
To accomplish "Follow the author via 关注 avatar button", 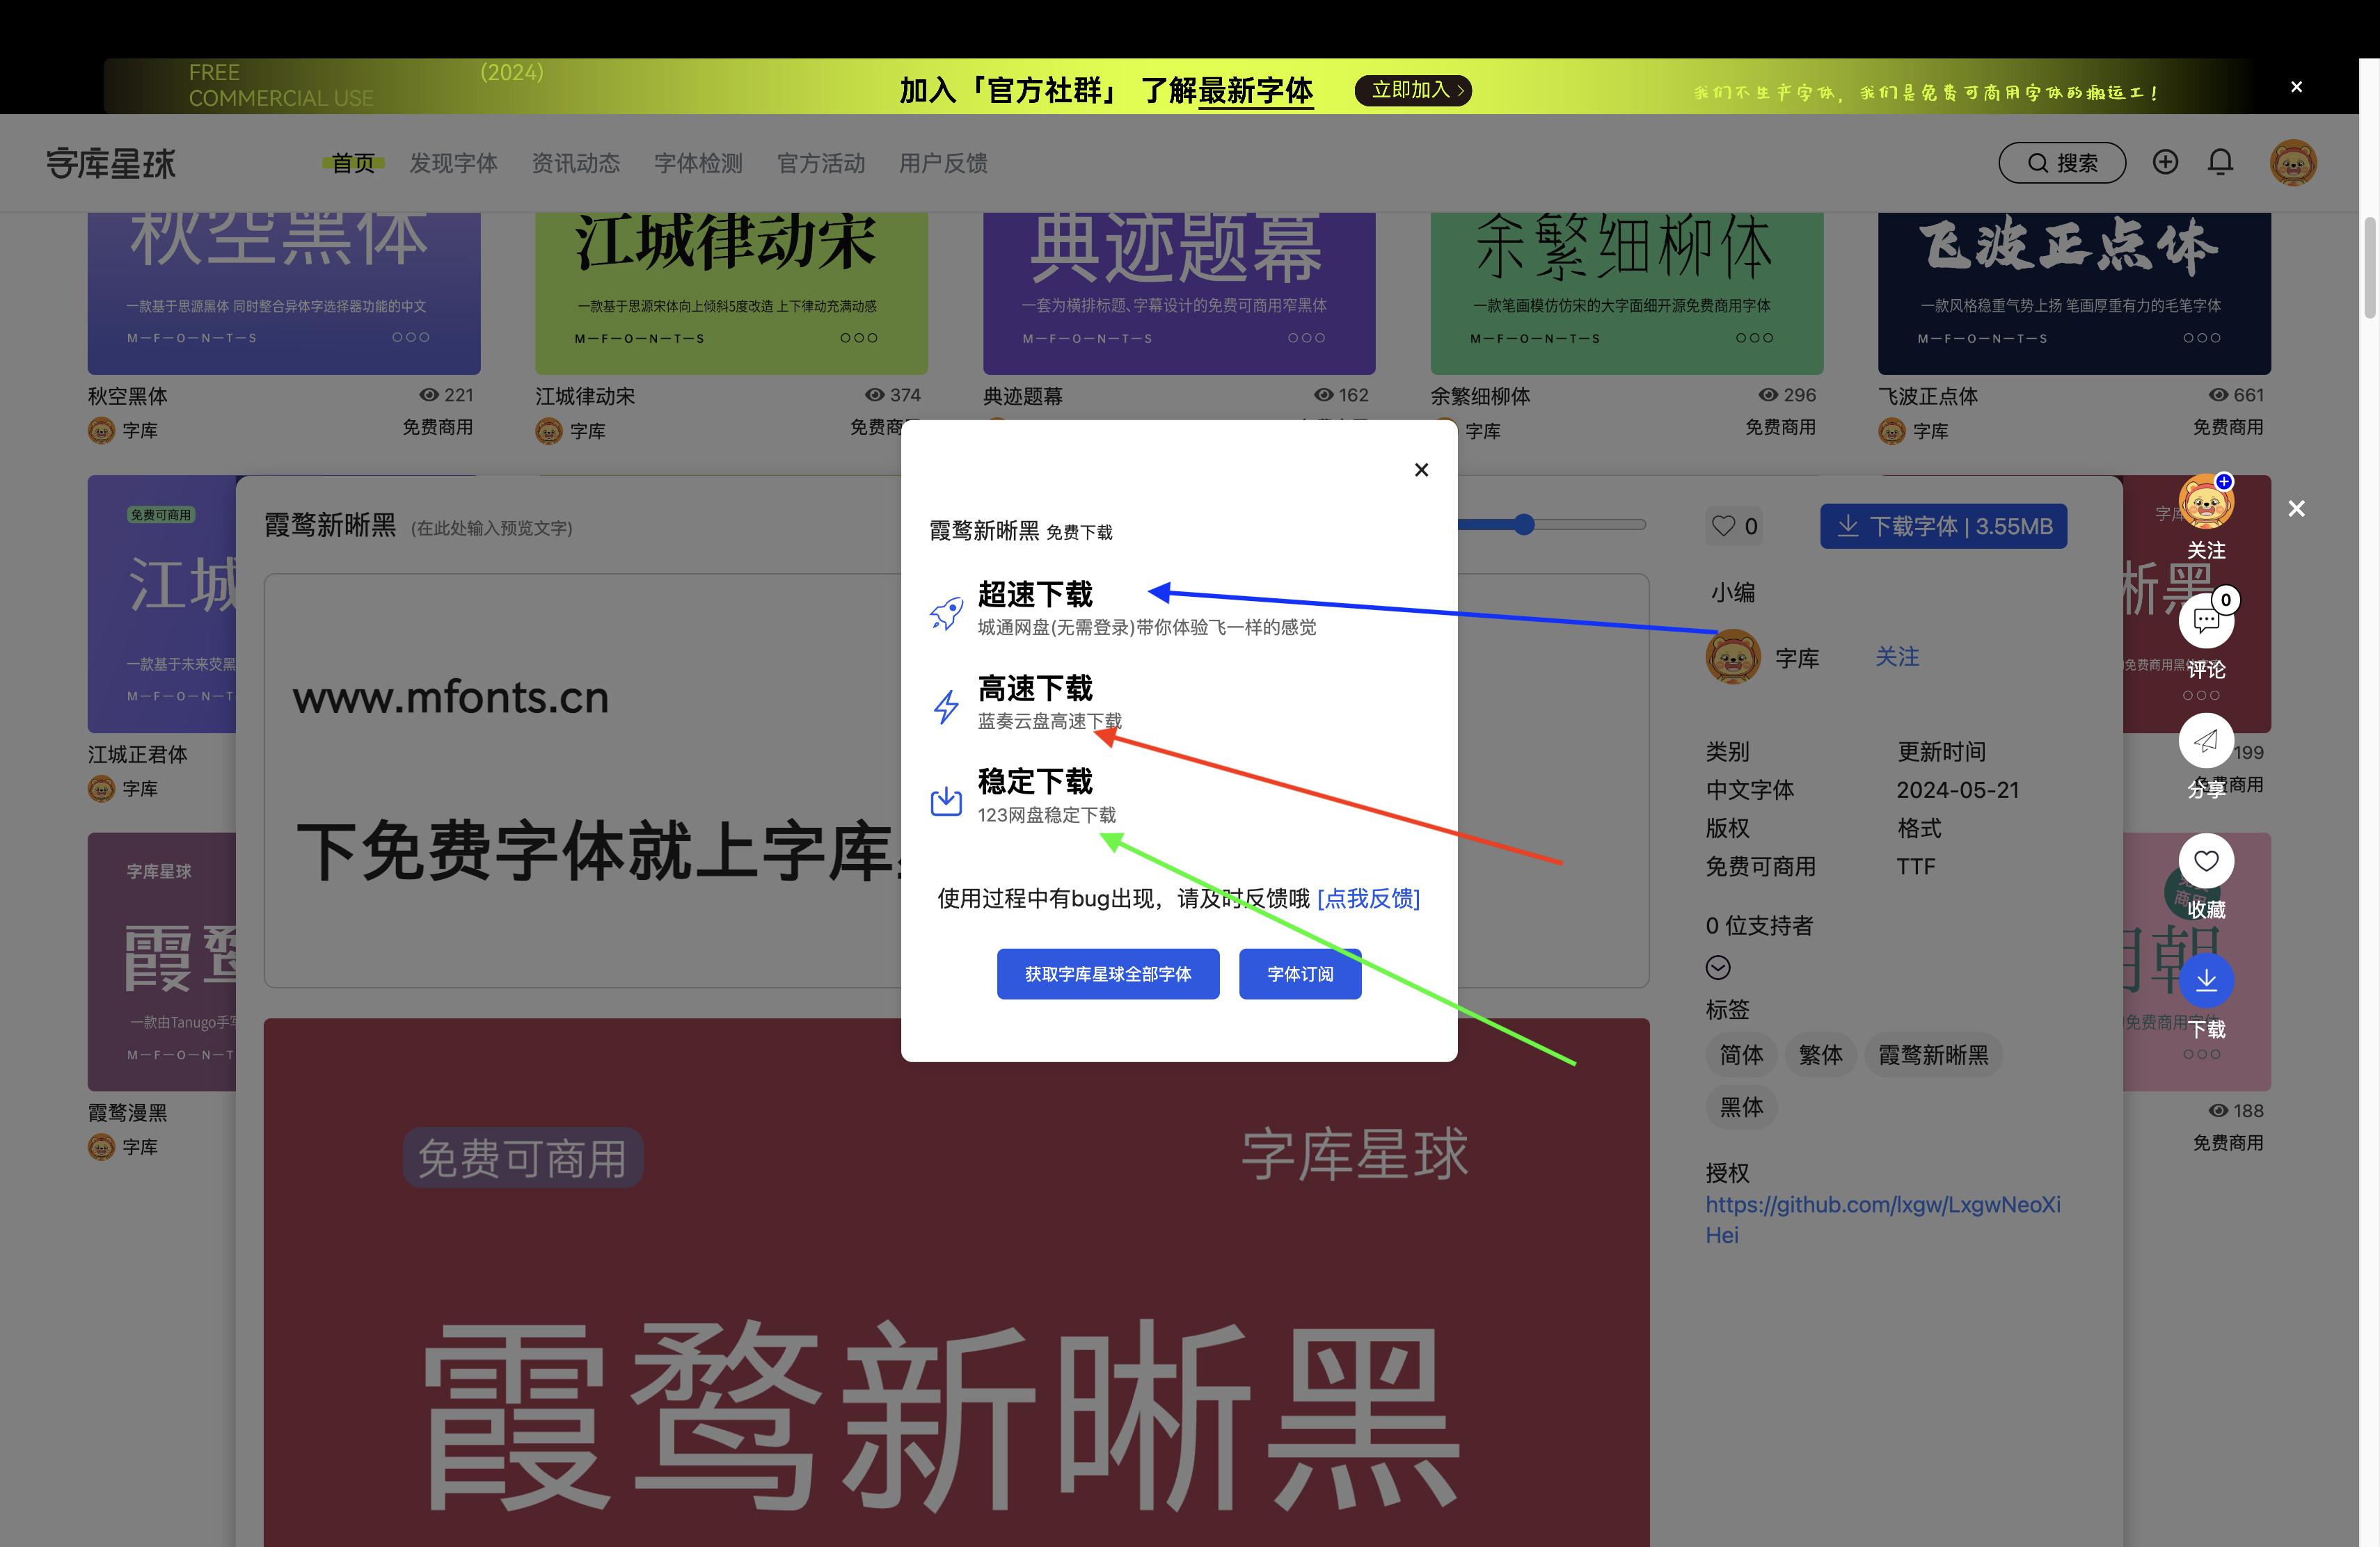I will 2206,503.
